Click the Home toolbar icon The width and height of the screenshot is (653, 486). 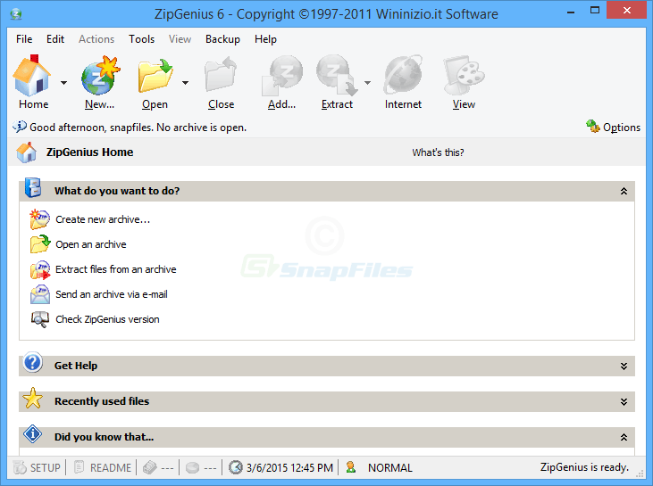coord(33,77)
